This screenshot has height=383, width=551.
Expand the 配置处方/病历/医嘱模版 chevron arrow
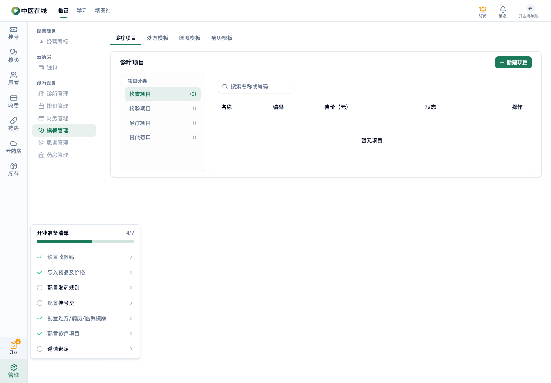pyautogui.click(x=131, y=318)
